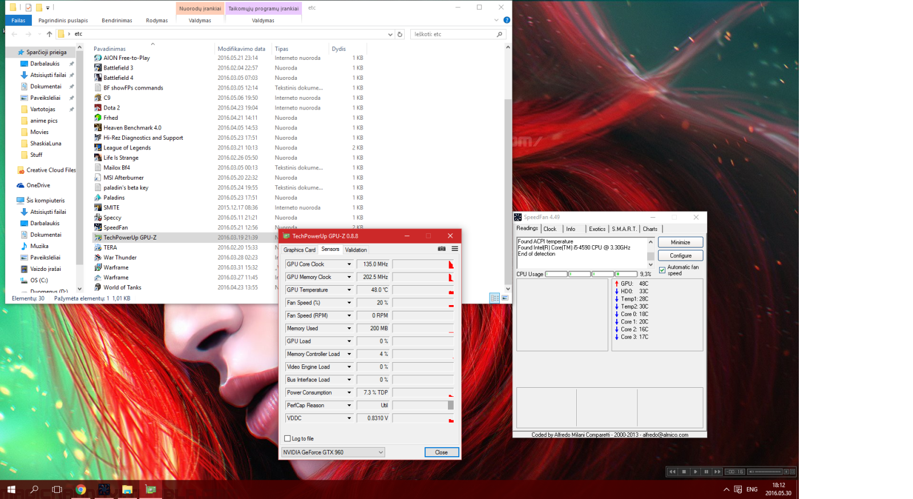Open GPU Temperature sensor dropdown
Viewport: 913px width, 499px height.
(349, 290)
